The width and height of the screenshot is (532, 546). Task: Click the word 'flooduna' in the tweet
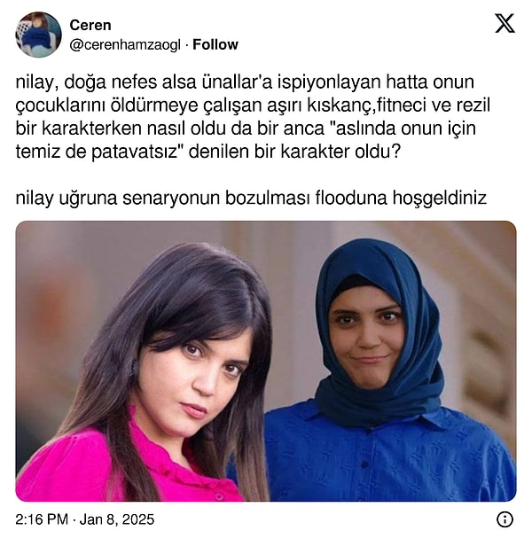[x=351, y=198]
